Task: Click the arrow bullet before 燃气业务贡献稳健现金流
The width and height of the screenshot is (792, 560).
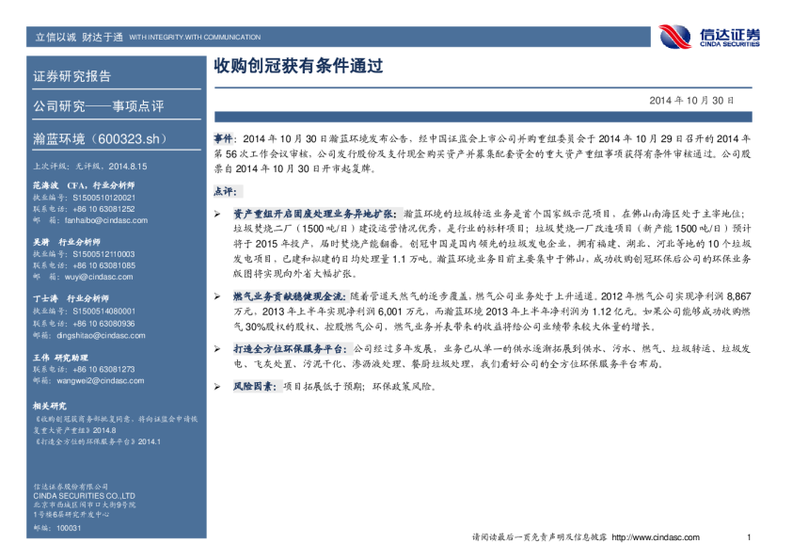Action: click(217, 296)
